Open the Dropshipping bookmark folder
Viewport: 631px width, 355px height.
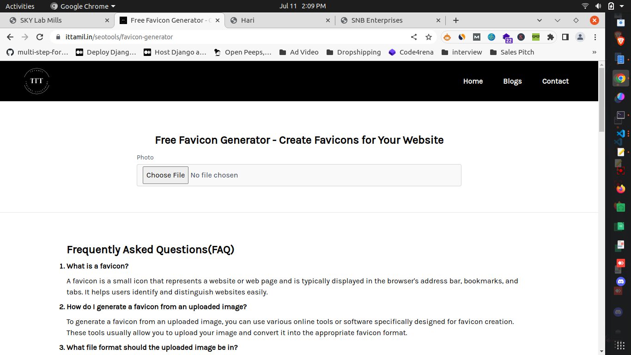353,52
